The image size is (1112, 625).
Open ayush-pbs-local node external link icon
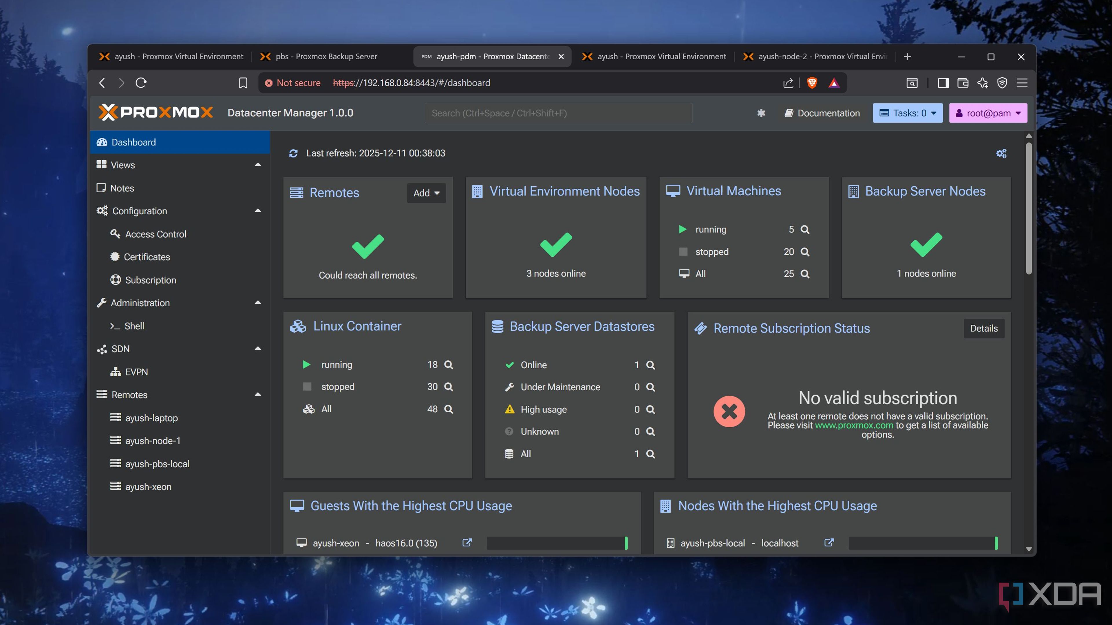[x=829, y=543]
